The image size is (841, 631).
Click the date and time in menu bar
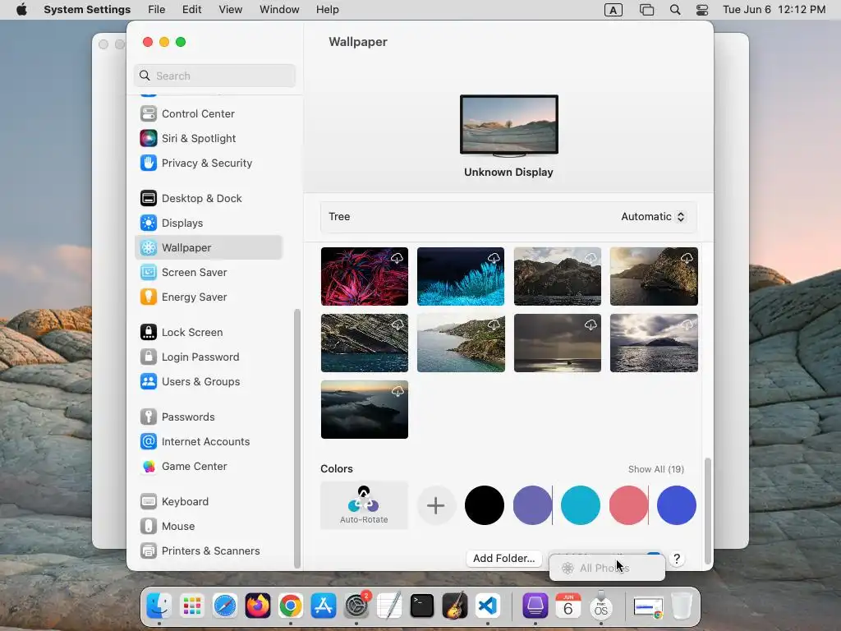coord(774,10)
